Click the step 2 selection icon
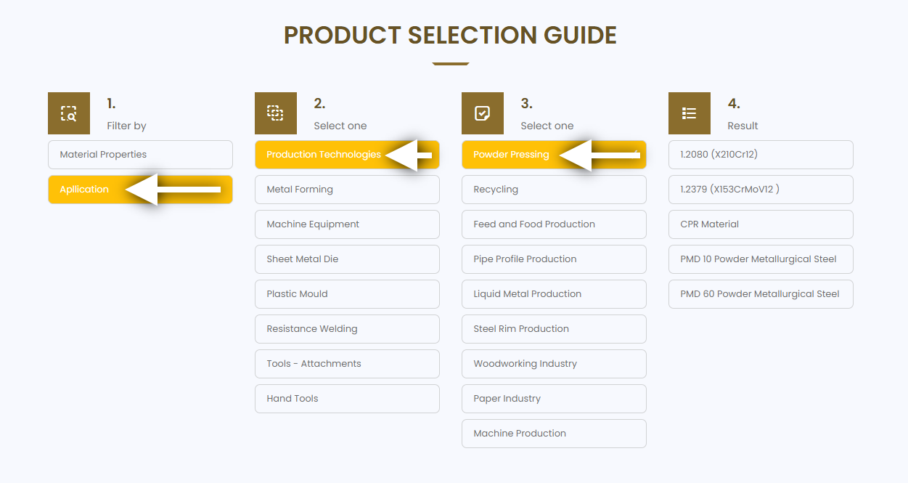Viewport: 908px width, 483px height. pyautogui.click(x=276, y=113)
